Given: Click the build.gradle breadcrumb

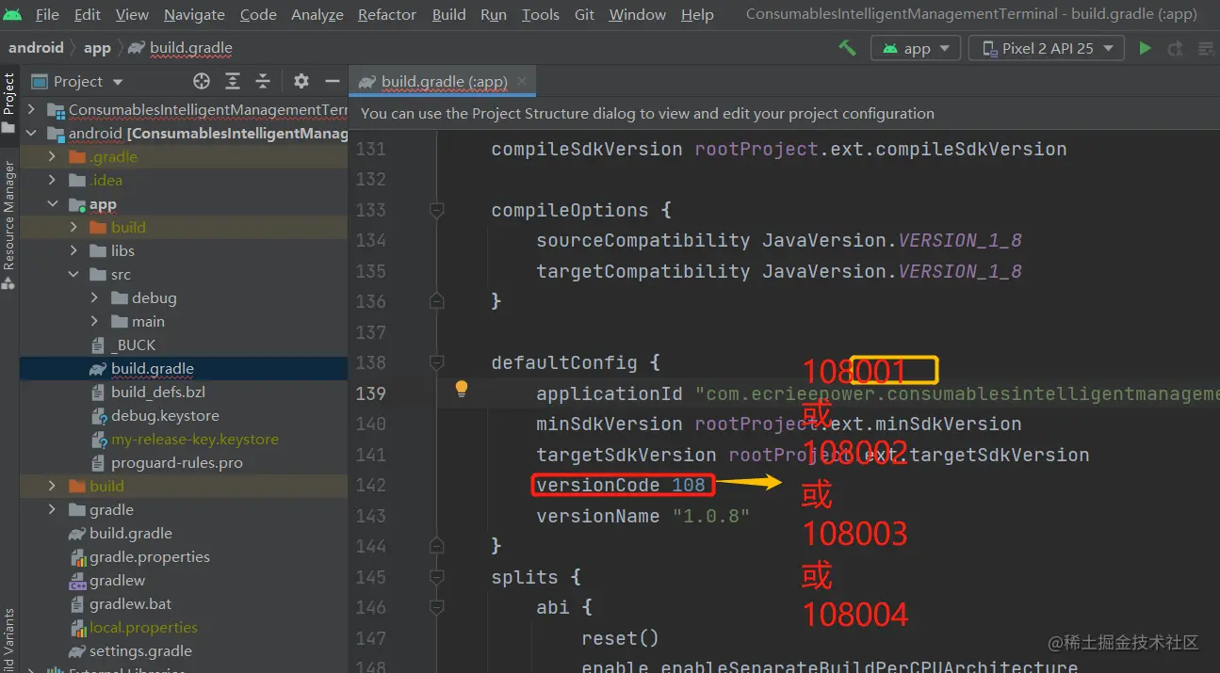Looking at the screenshot, I should point(180,48).
